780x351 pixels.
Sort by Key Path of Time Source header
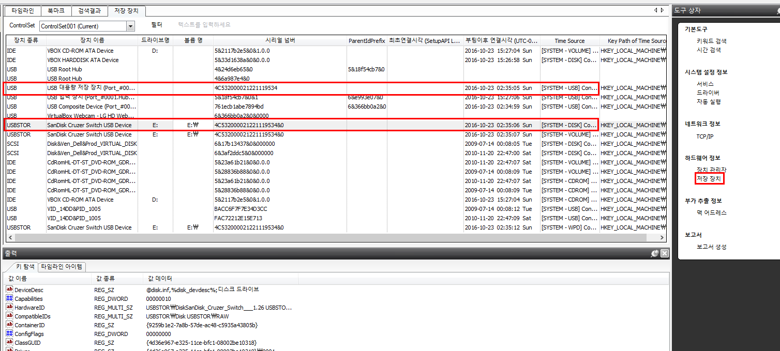point(633,41)
